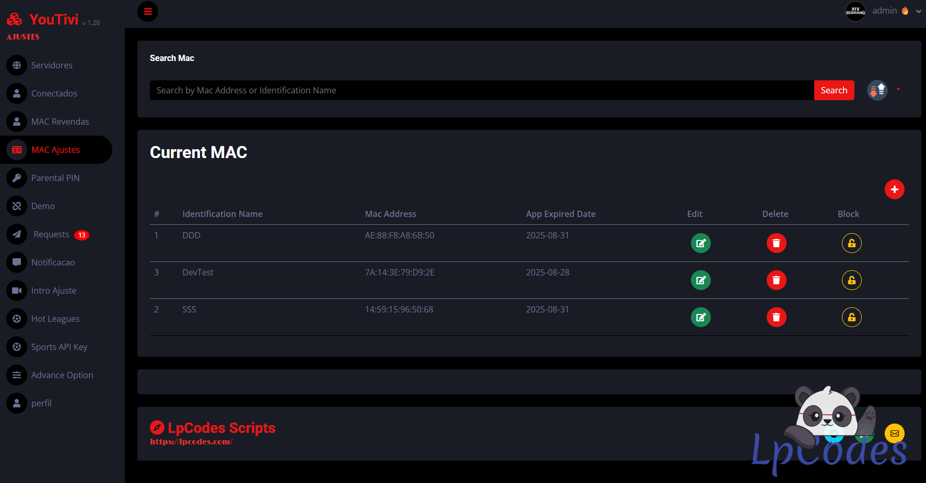This screenshot has height=483, width=926.
Task: Click the yellow mail icon
Action: [x=894, y=433]
